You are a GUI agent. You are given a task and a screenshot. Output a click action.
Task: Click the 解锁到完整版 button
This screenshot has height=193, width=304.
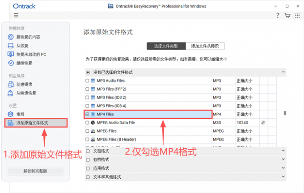click(35, 171)
